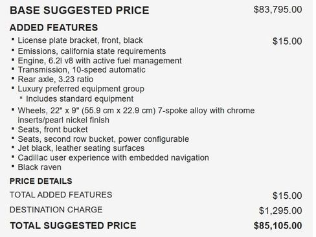Select Emissions, california state requirements item

tap(92, 51)
